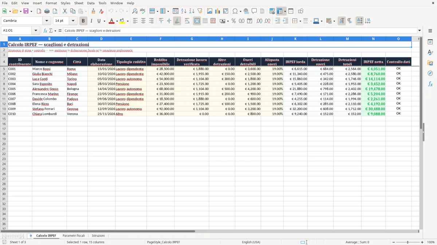Sort descending Z to A

[192, 11]
